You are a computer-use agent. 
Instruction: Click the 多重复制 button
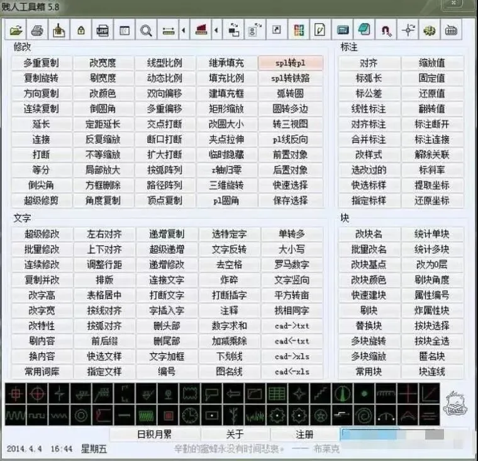42,63
